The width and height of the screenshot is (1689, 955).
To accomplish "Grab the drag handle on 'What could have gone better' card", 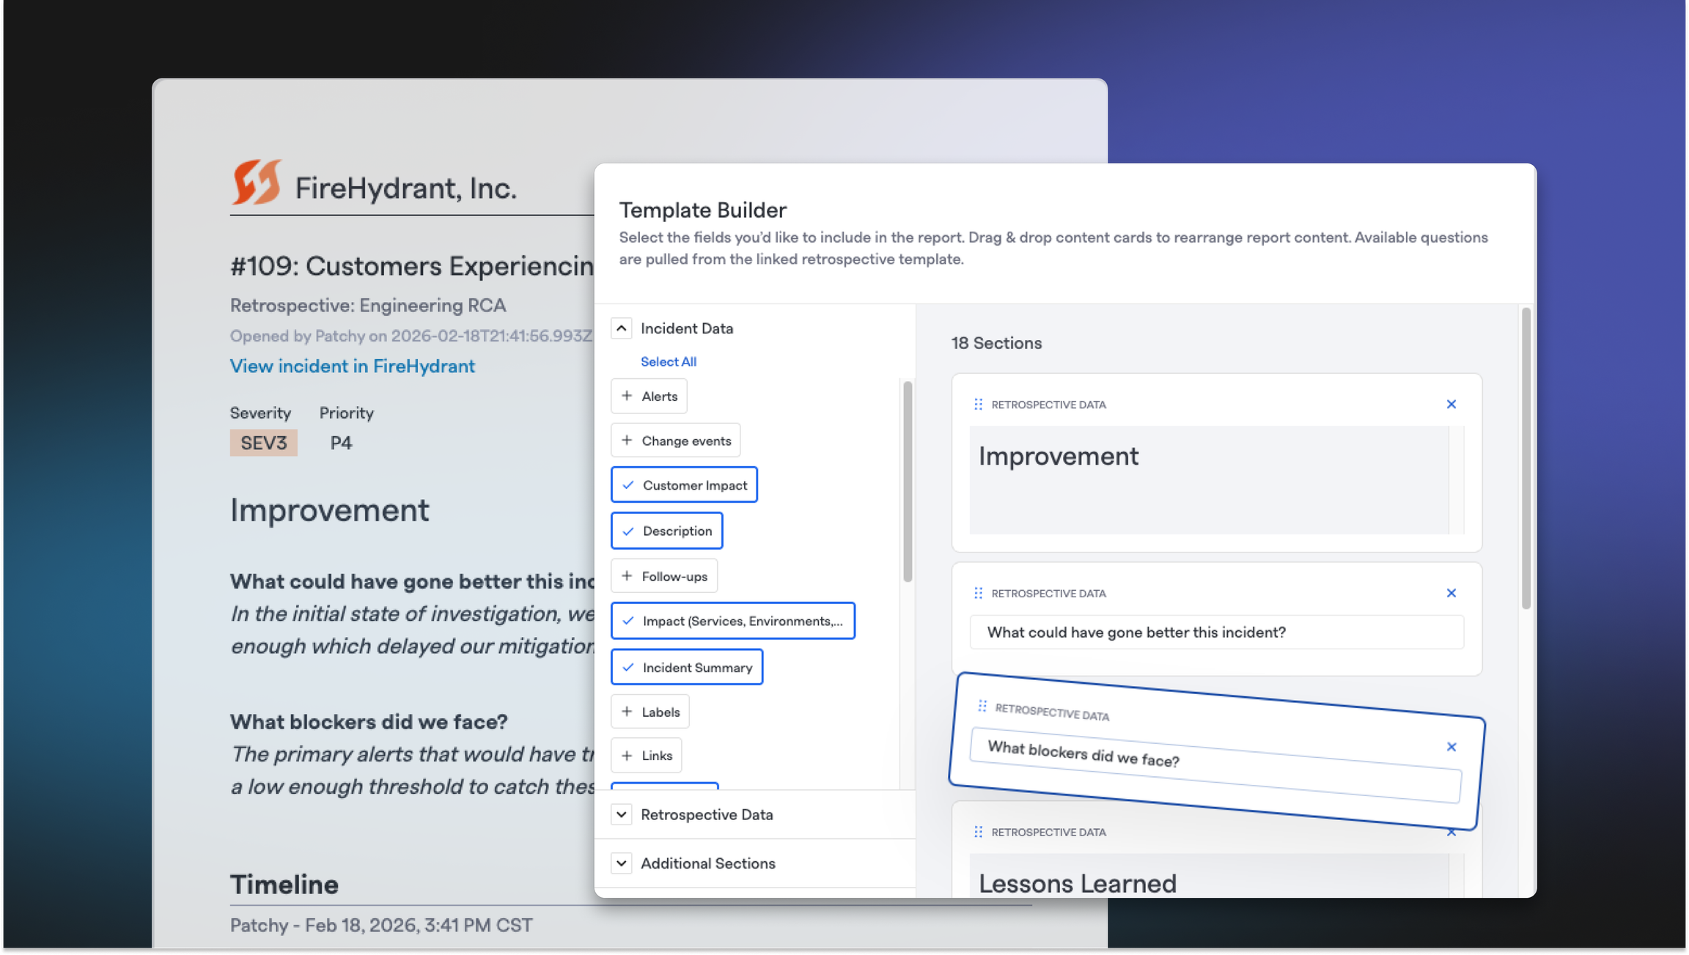I will [x=978, y=593].
